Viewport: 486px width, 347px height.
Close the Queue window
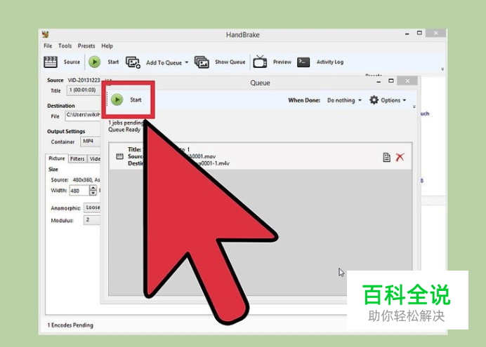407,81
